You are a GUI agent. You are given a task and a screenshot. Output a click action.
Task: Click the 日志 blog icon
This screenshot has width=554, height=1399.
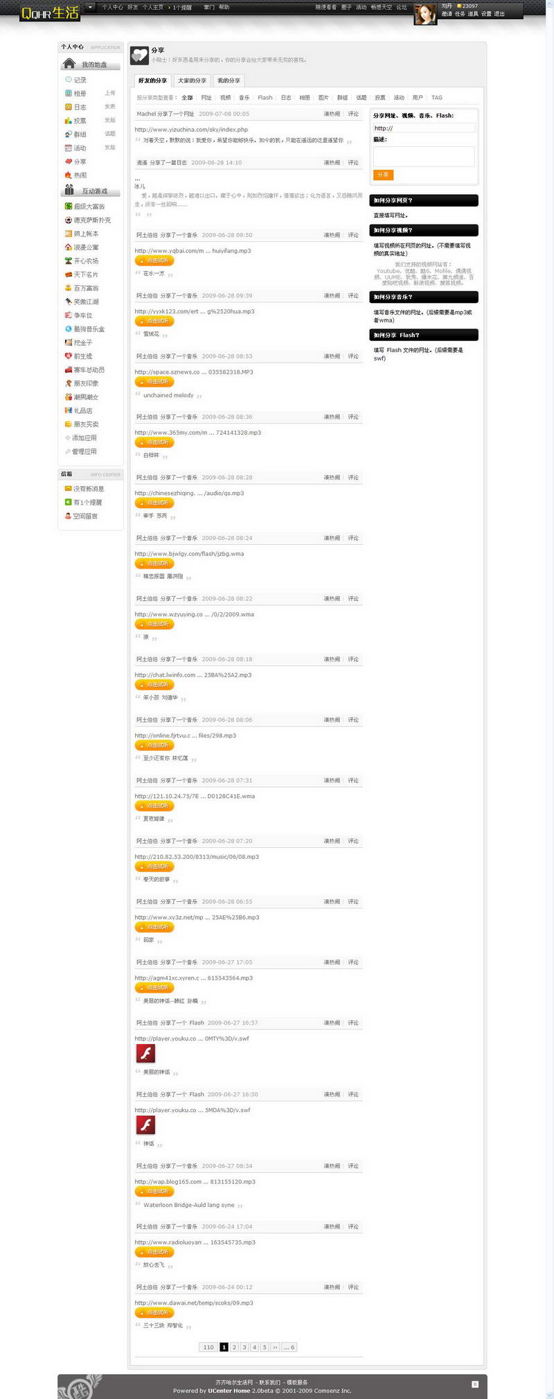69,107
